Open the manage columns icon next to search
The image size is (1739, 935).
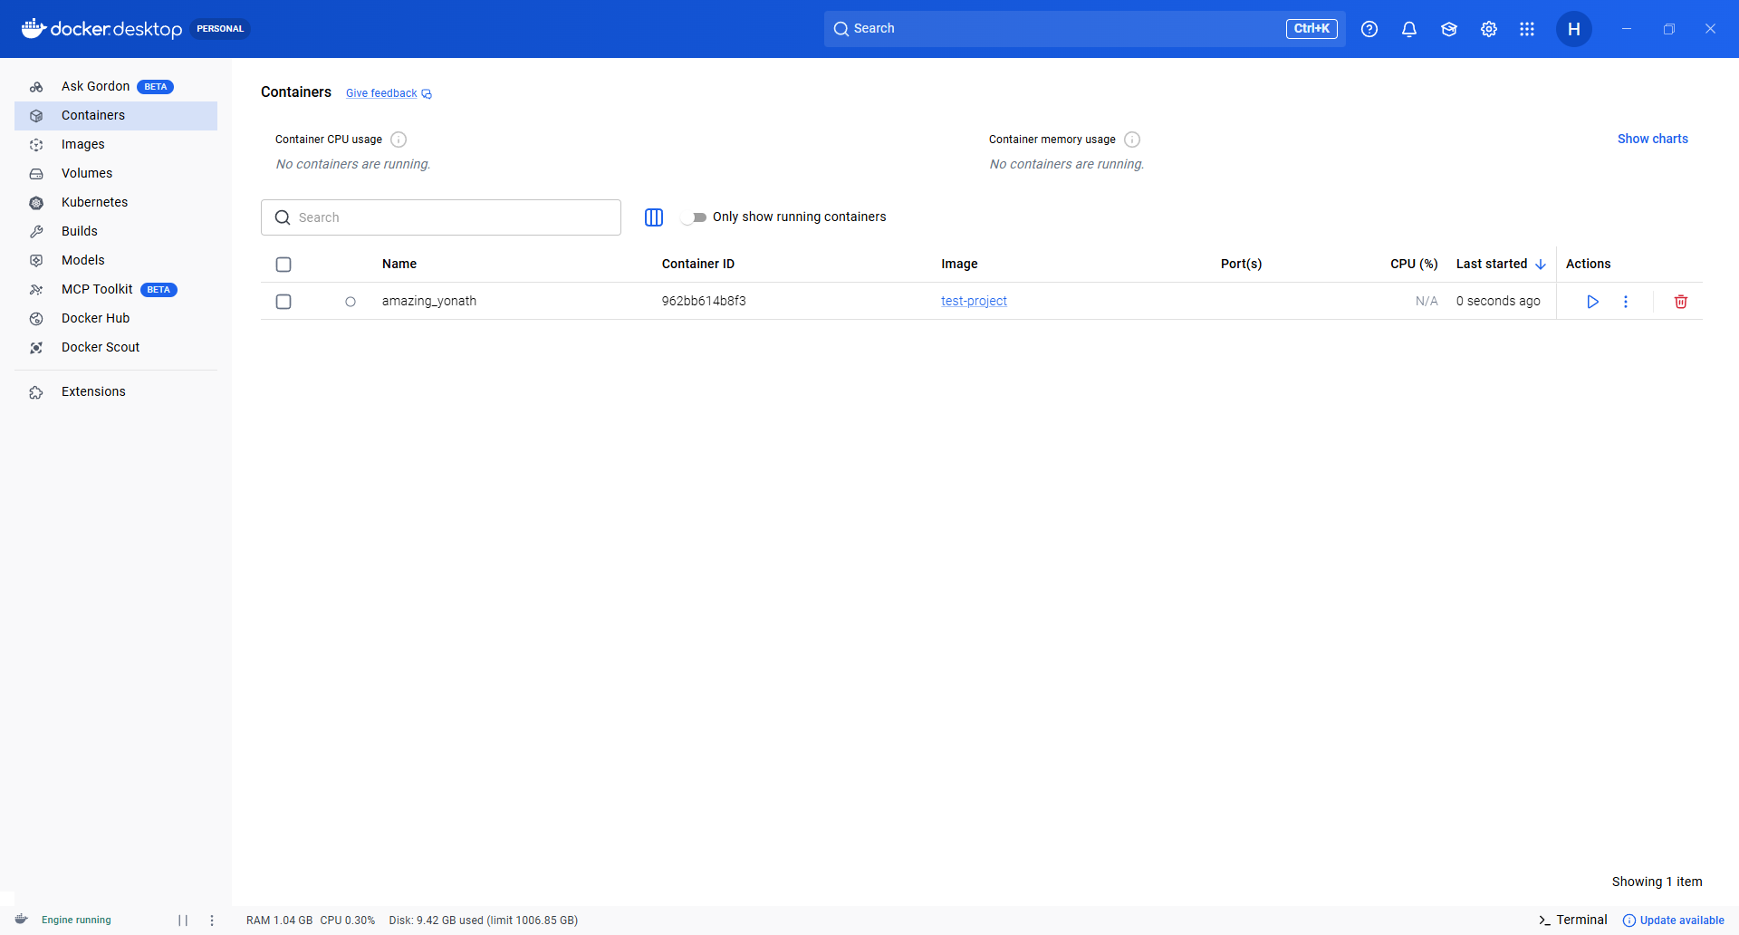pos(653,217)
